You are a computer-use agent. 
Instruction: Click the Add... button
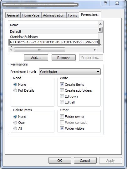[36, 58]
